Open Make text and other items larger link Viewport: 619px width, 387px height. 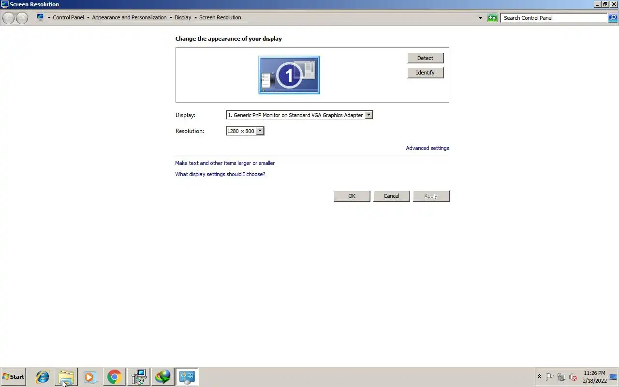point(225,163)
